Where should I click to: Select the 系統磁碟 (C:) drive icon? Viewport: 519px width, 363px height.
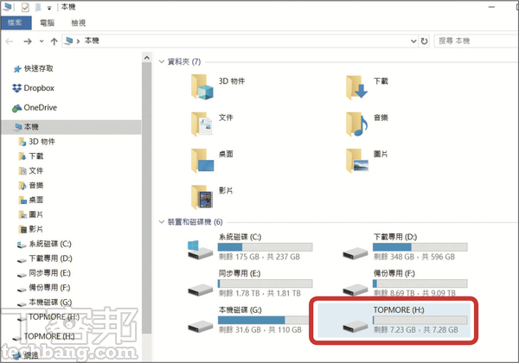click(200, 250)
